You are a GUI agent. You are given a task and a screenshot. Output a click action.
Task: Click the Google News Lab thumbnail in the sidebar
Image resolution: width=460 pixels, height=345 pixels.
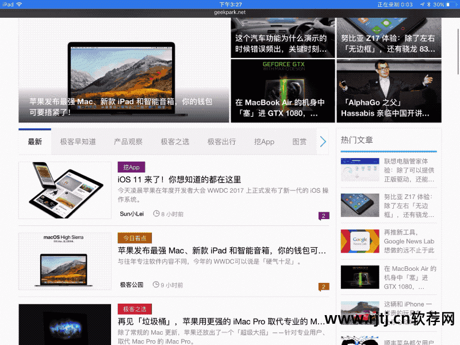click(x=359, y=241)
